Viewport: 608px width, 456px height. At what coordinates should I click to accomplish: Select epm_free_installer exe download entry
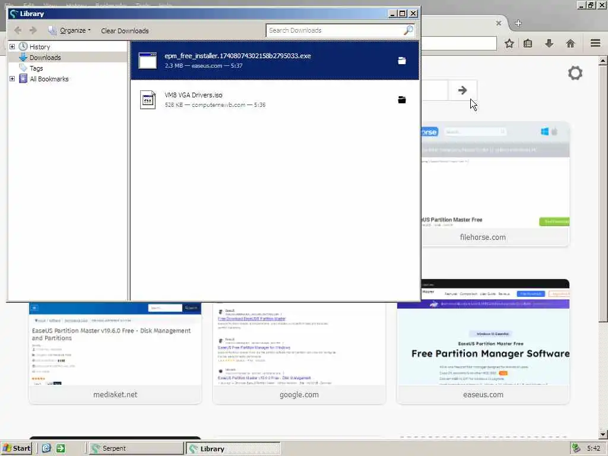[274, 61]
